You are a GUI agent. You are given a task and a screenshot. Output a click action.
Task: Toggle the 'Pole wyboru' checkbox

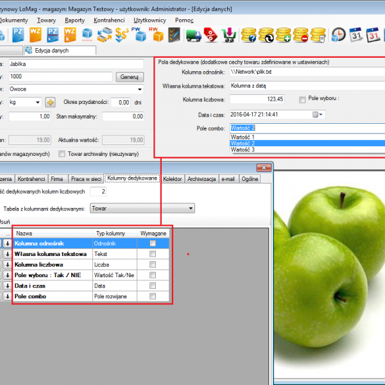click(302, 99)
